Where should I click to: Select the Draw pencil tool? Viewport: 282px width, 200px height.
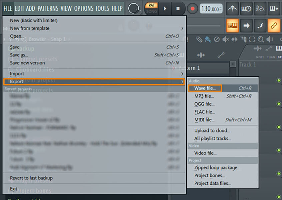[199, 39]
